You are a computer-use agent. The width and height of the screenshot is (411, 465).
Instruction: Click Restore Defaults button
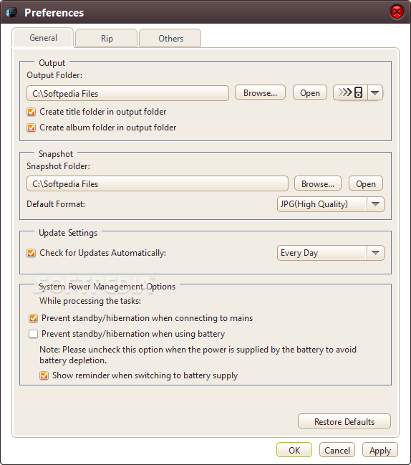344,421
